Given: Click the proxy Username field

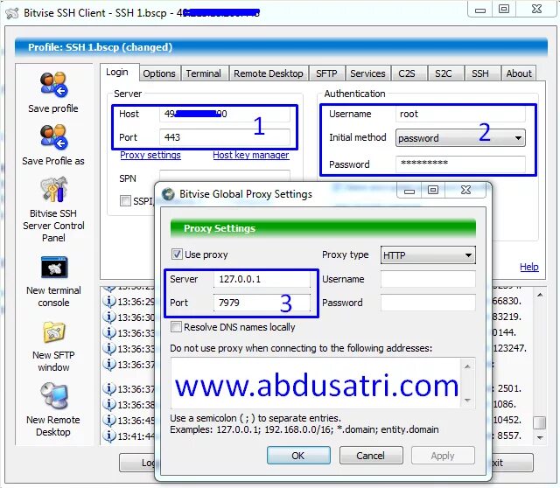Looking at the screenshot, I should (428, 279).
